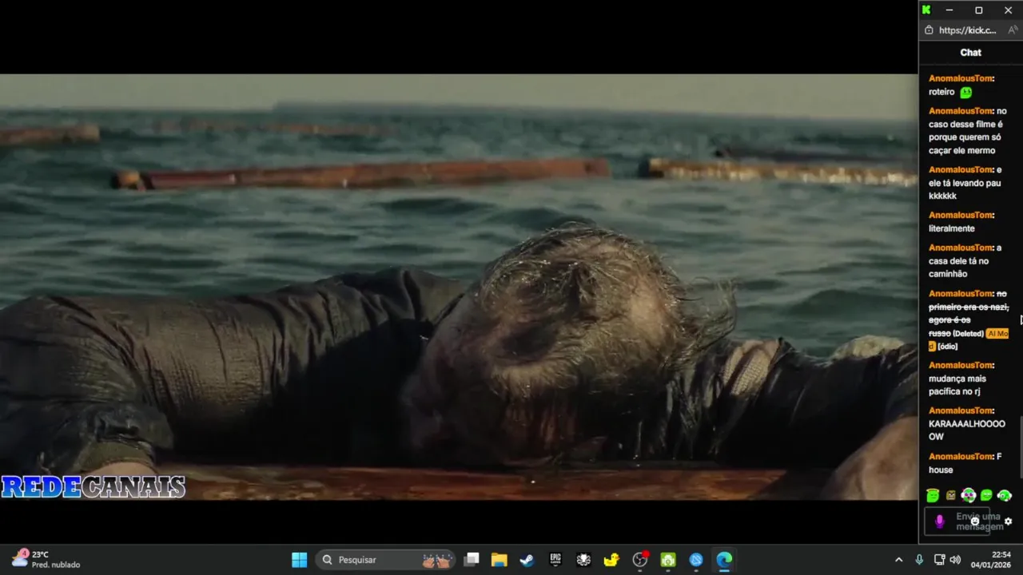Pick the green emote with pink eyes and headphones

tap(969, 496)
